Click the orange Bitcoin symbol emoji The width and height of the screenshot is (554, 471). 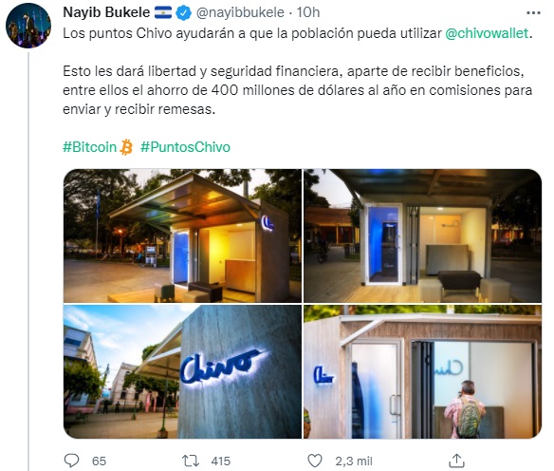(126, 147)
